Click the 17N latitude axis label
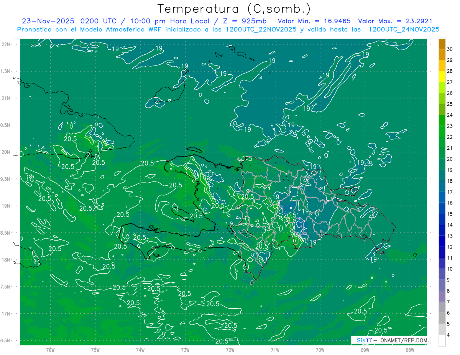Image resolution: width=460 pixels, height=355 pixels. 7,314
